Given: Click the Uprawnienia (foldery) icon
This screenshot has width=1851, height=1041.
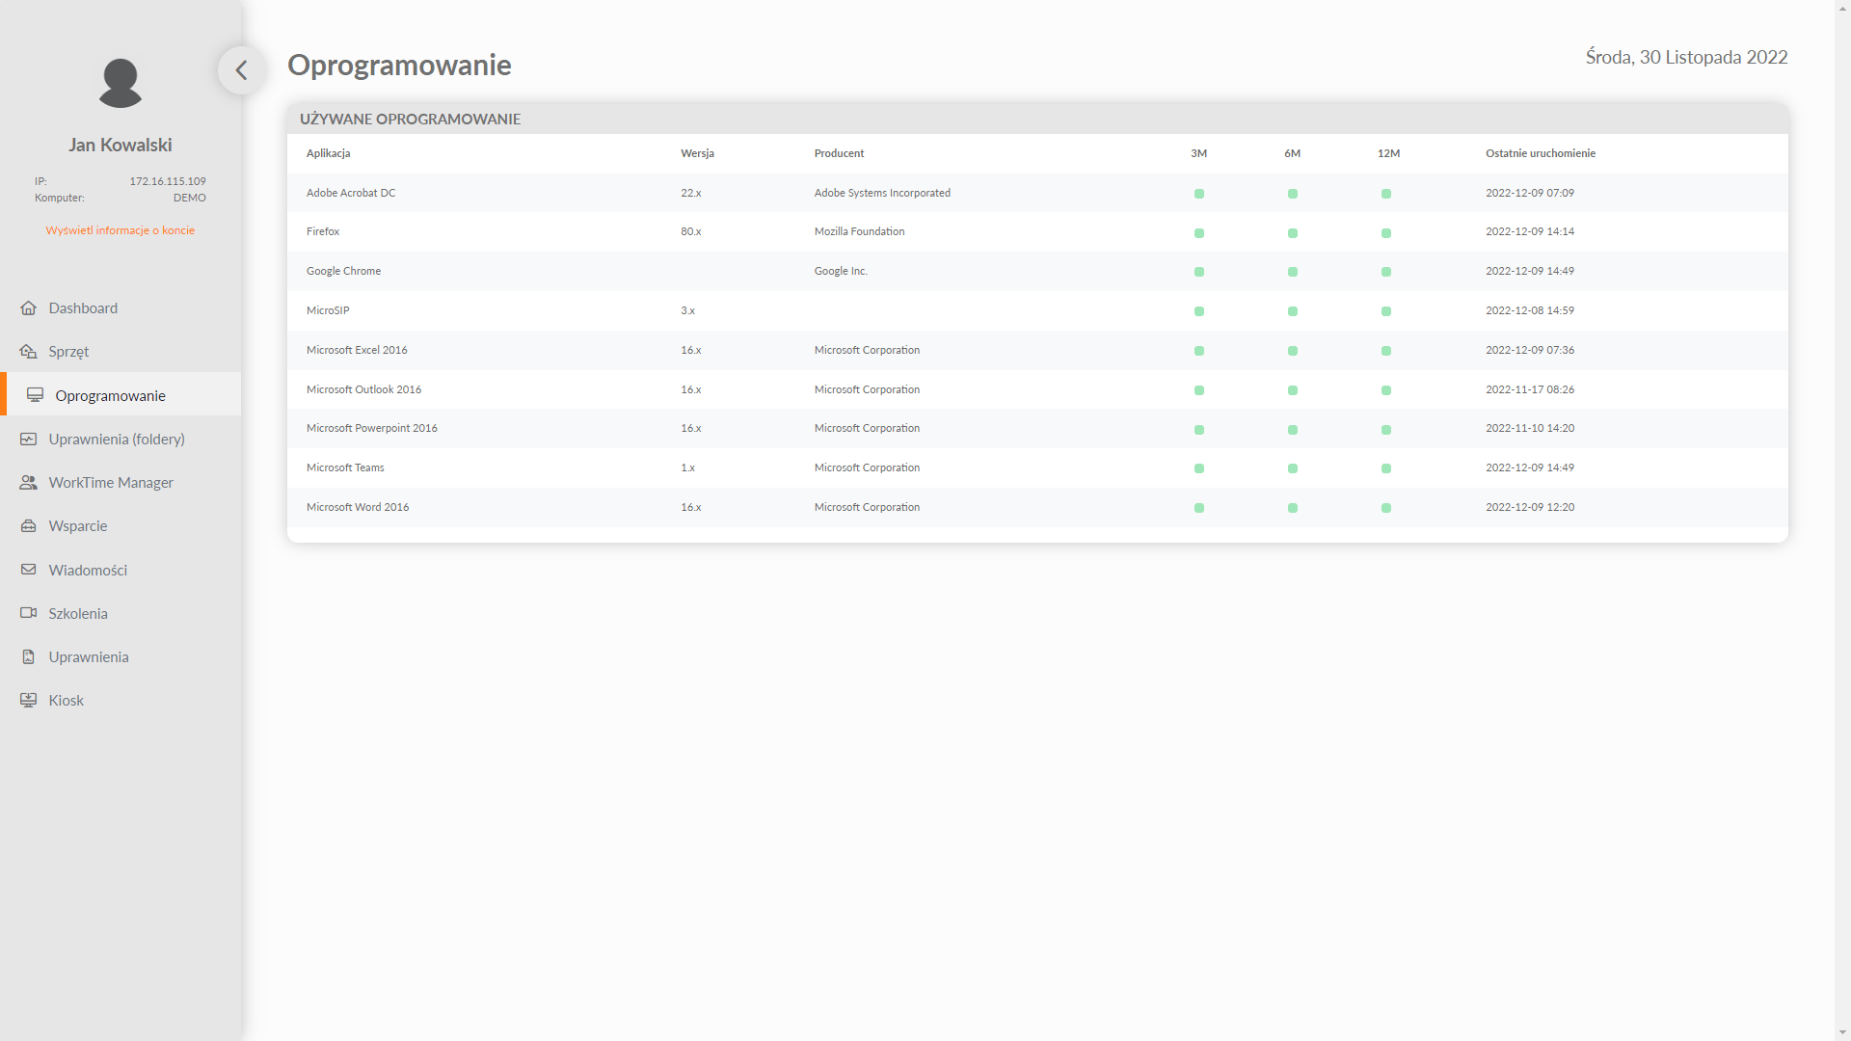Looking at the screenshot, I should (x=29, y=440).
